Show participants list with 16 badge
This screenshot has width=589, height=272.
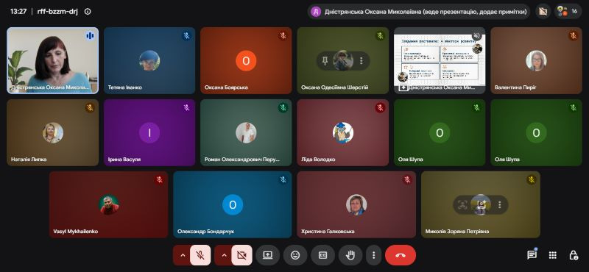coord(567,11)
